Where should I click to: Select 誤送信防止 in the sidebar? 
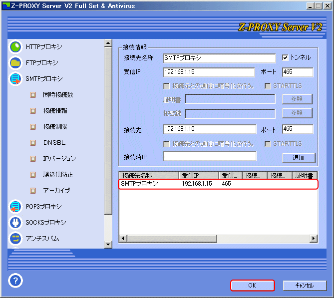pos(58,174)
